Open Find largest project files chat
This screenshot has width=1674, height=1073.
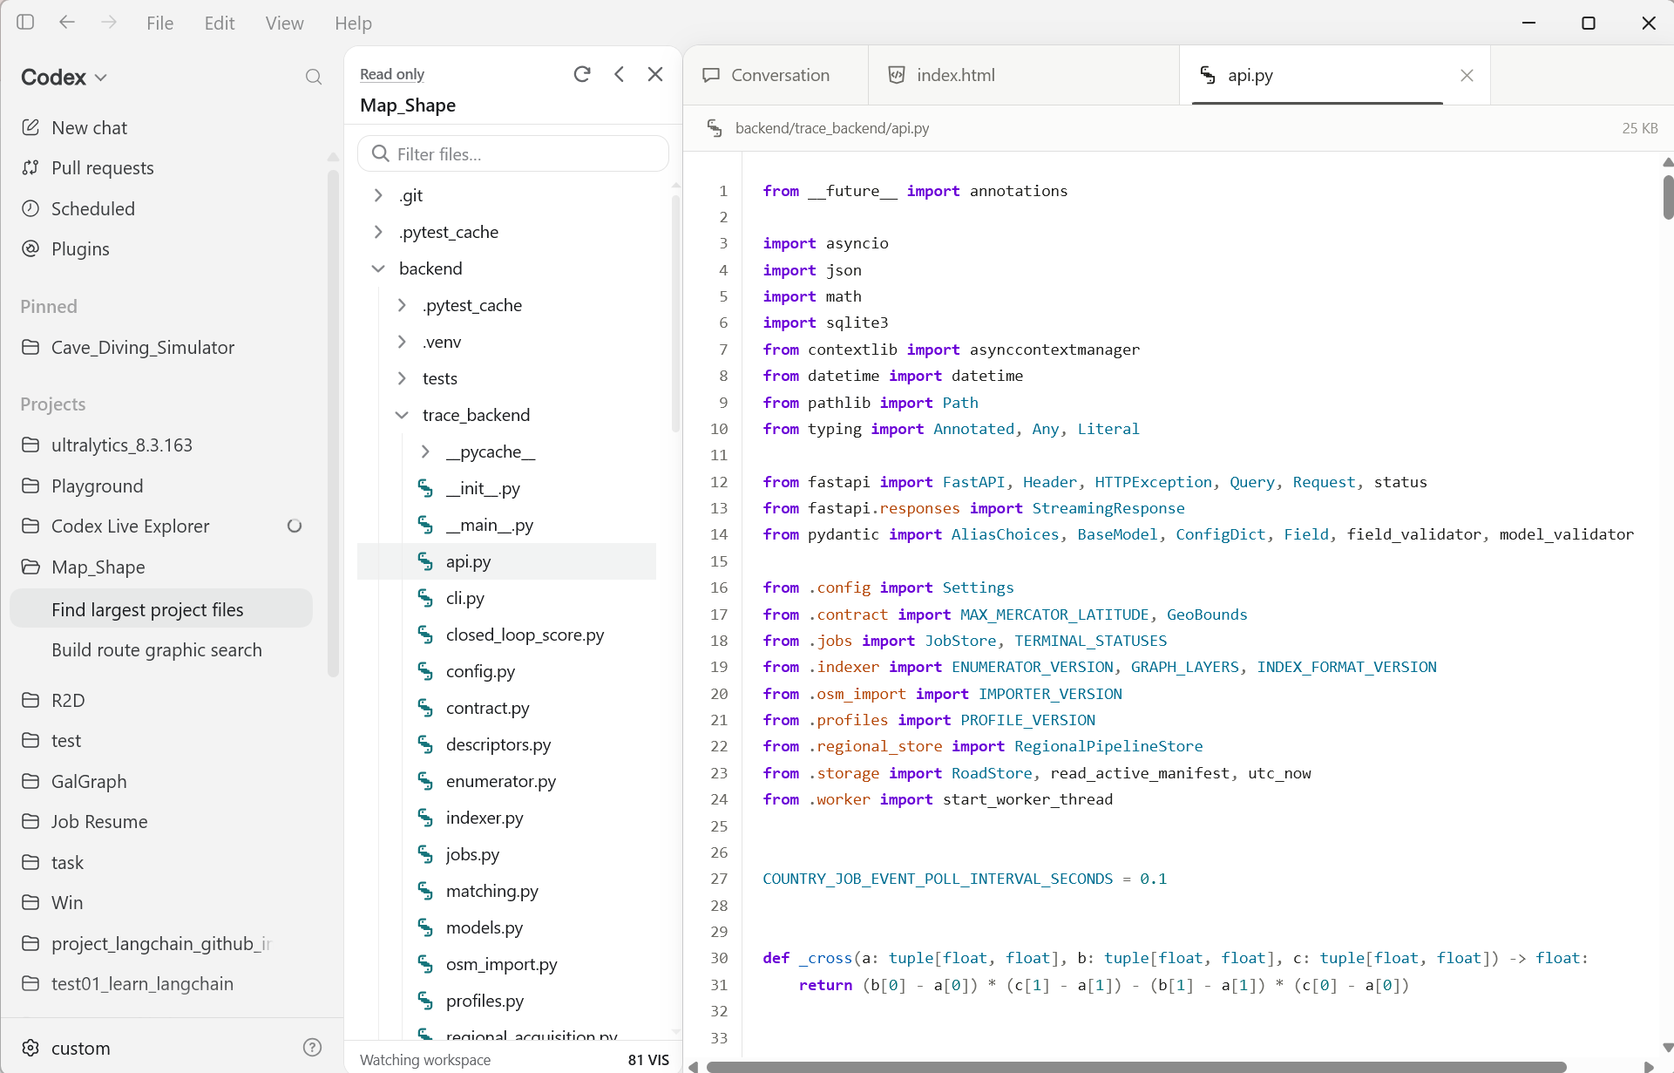tap(161, 609)
